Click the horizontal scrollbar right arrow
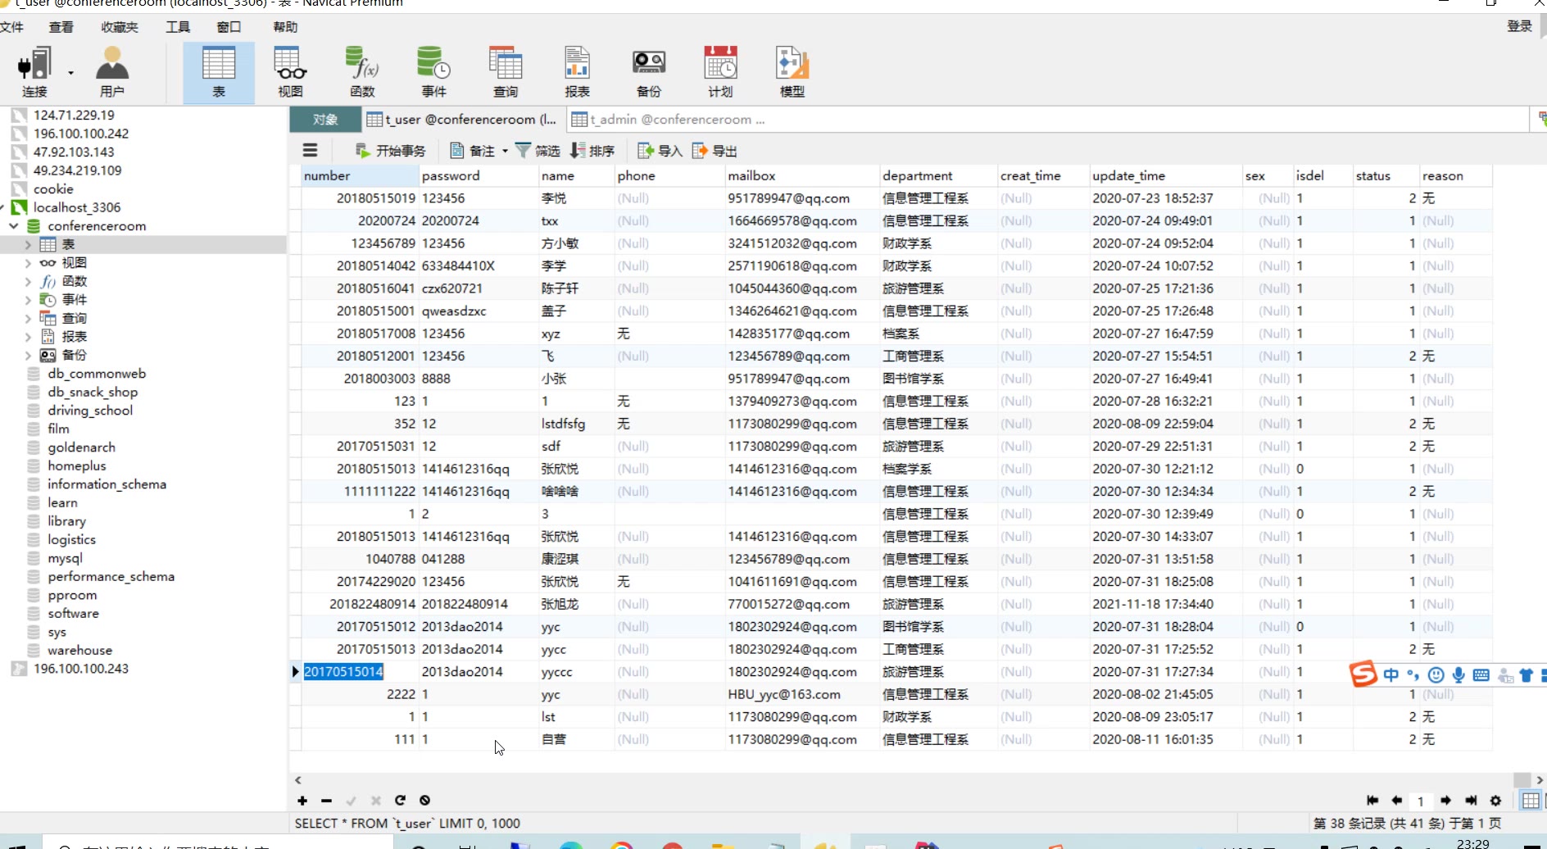 tap(1540, 780)
